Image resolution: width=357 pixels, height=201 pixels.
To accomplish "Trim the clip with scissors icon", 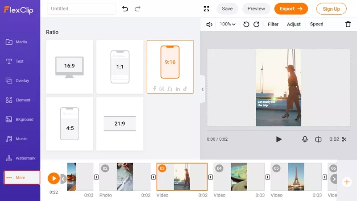I will click(x=344, y=139).
